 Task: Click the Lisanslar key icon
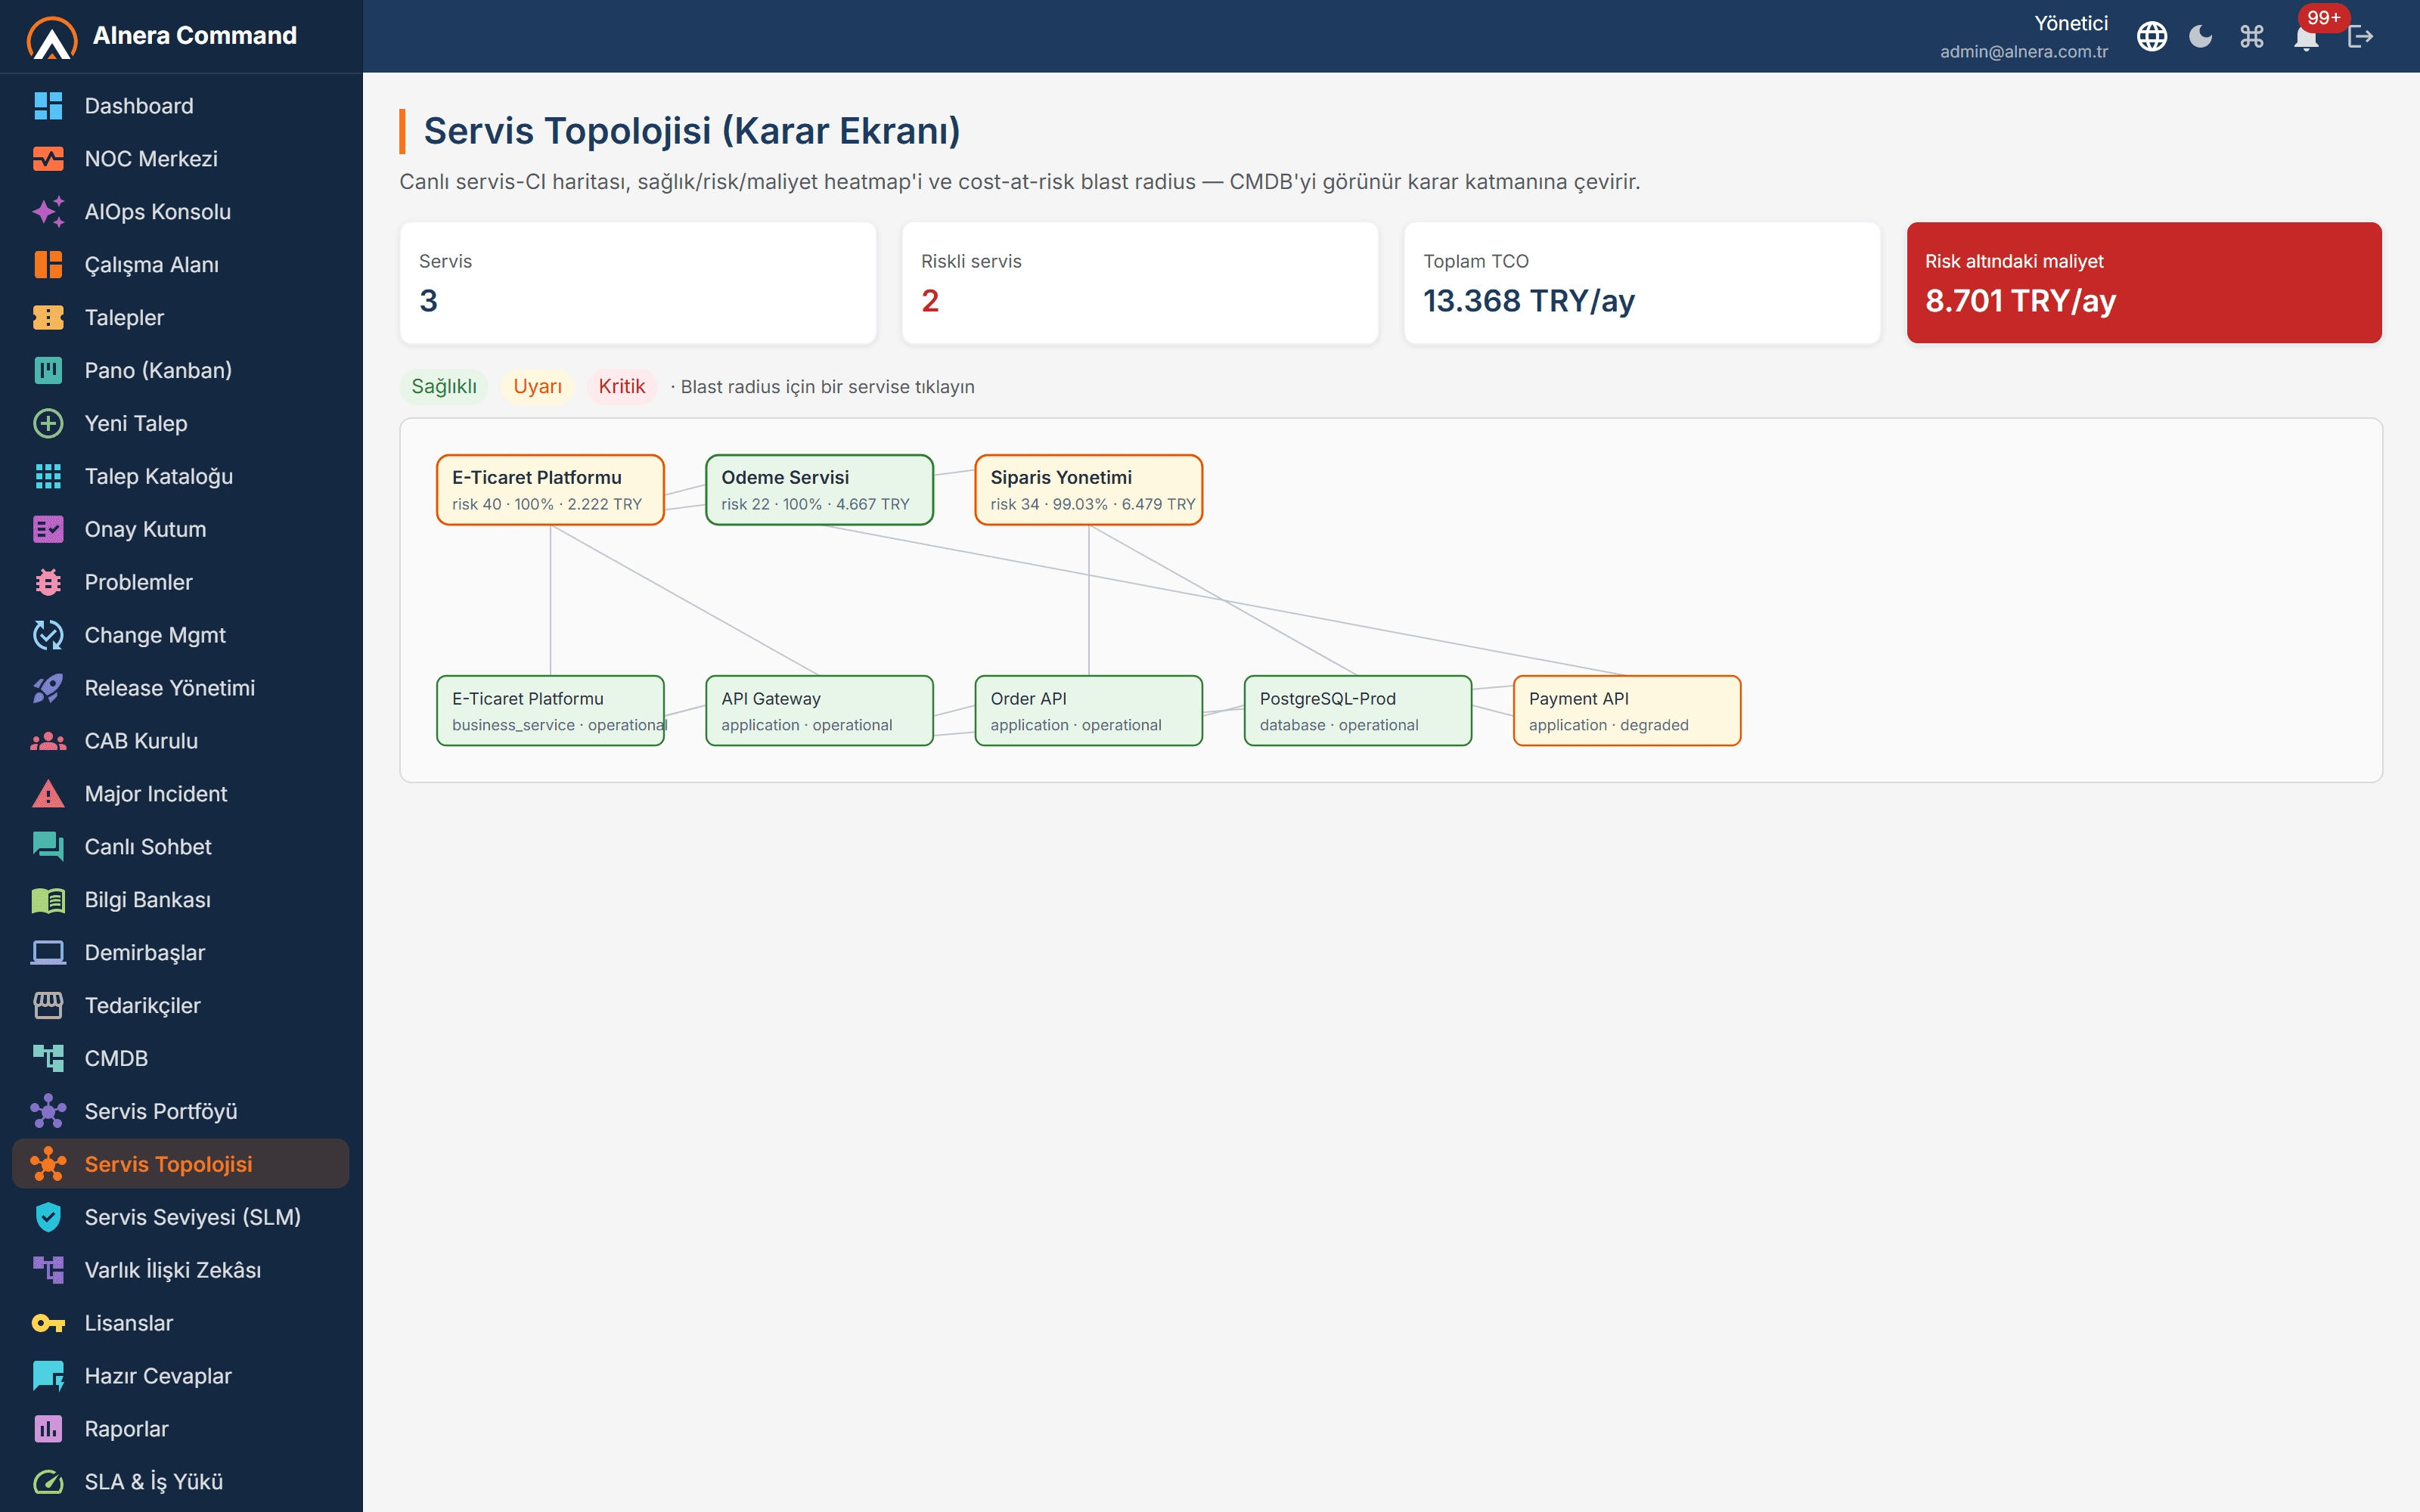point(48,1324)
